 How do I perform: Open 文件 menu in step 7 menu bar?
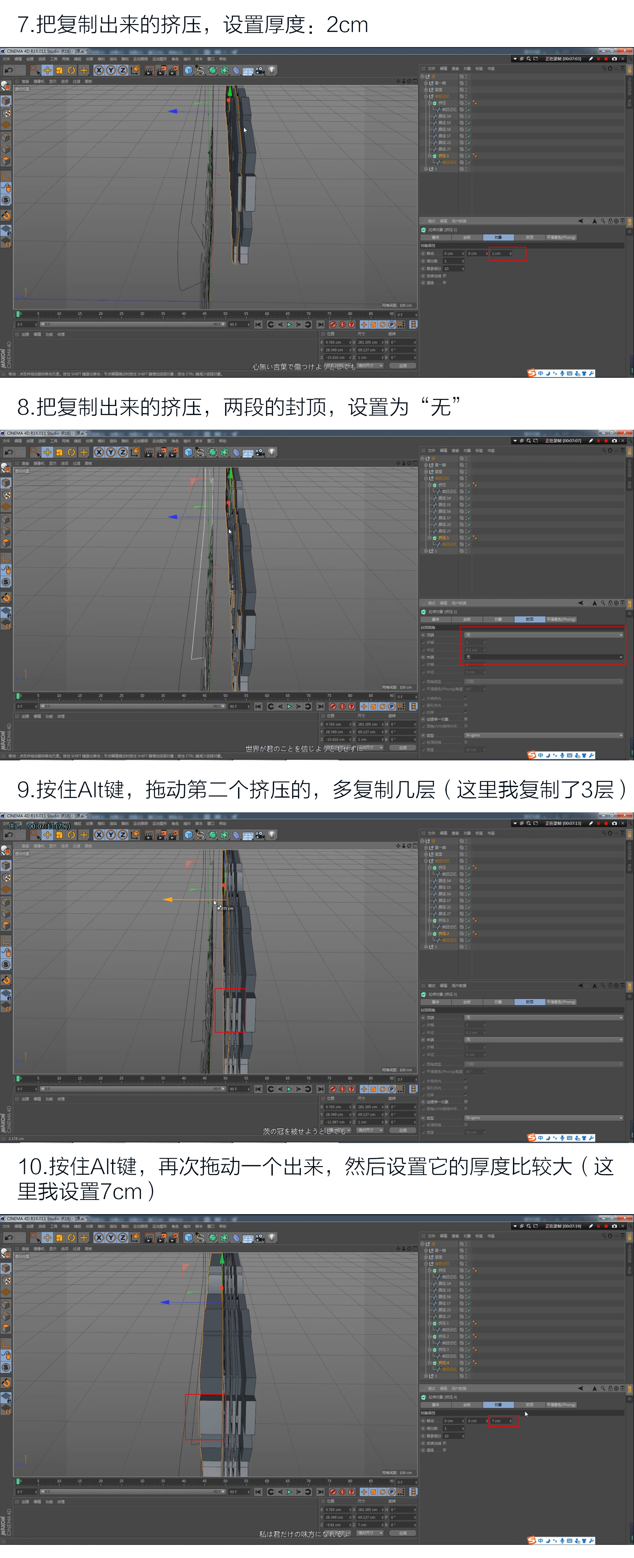coord(6,59)
